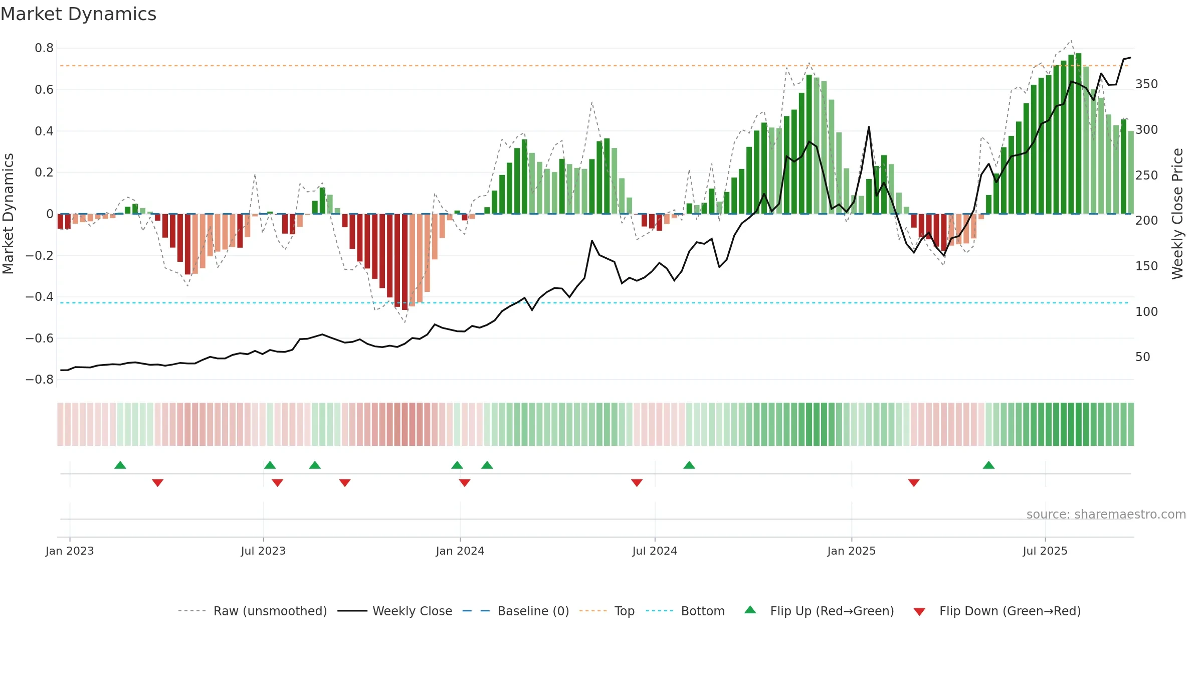Toggle the Baseline (0) legend entry
Image resolution: width=1203 pixels, height=677 pixels.
coord(516,611)
